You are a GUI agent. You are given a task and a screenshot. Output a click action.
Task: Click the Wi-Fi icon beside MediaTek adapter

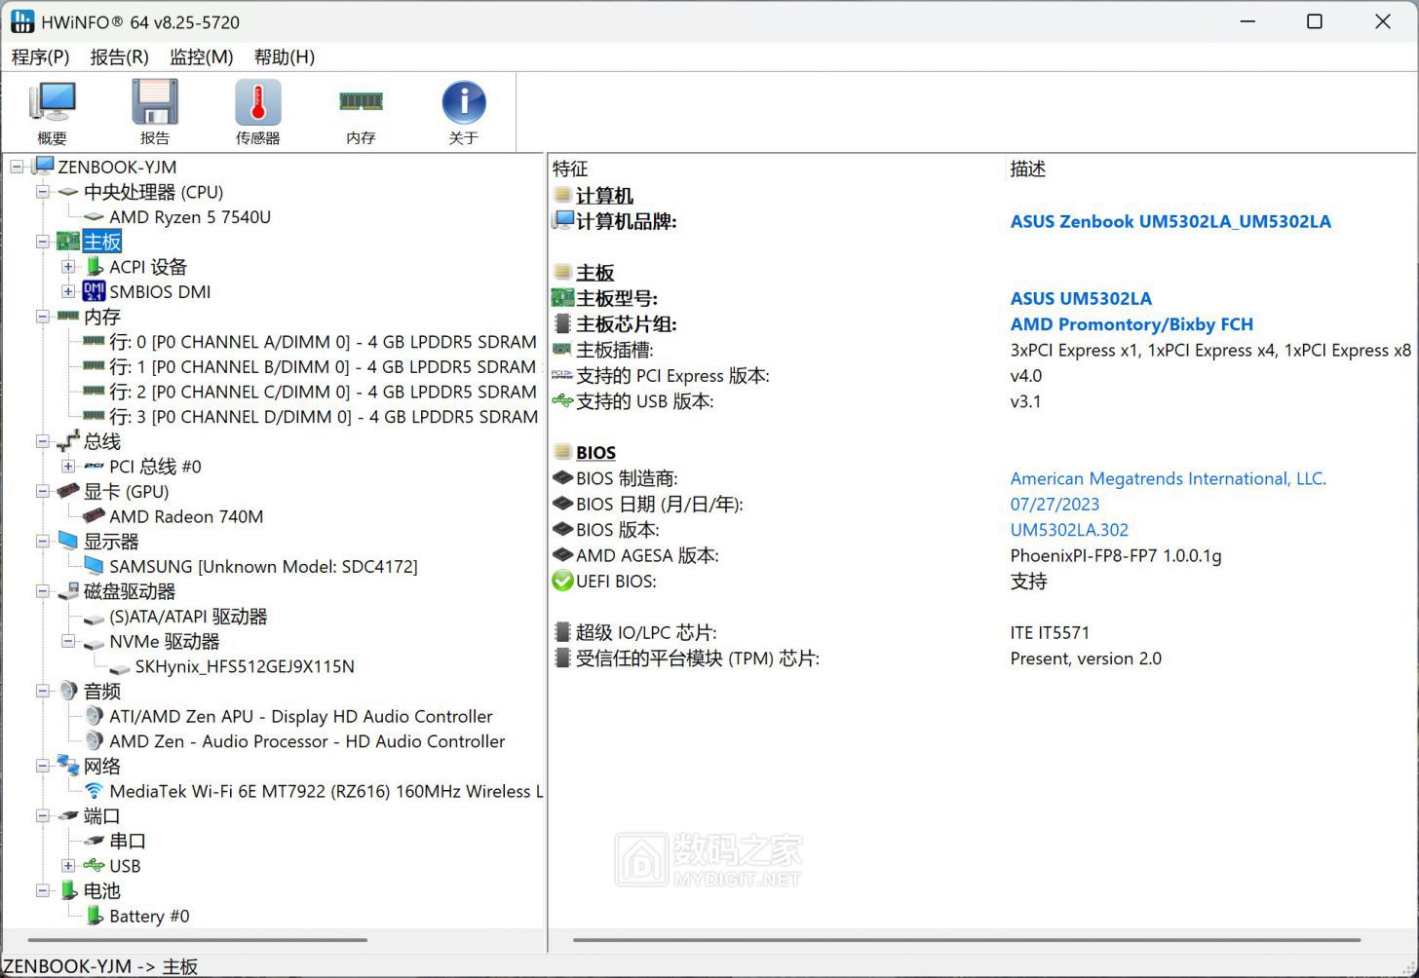click(95, 791)
